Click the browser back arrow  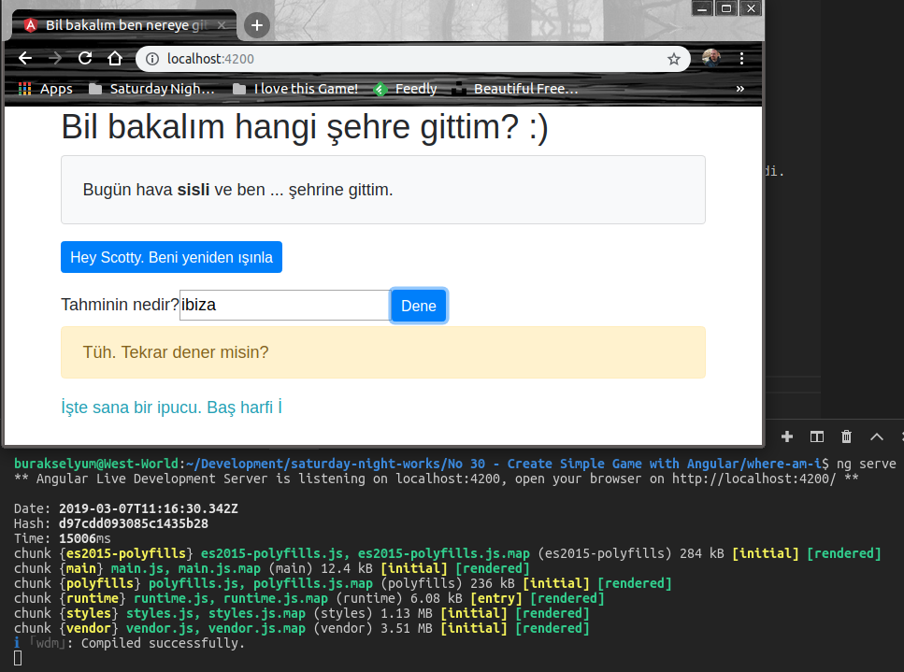pyautogui.click(x=25, y=59)
